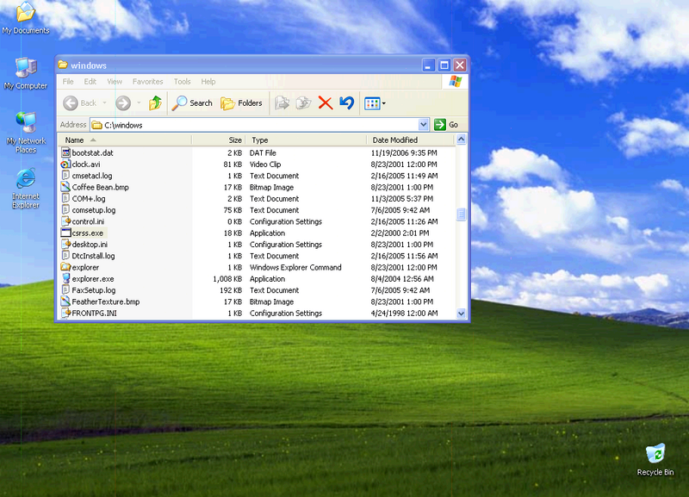Viewport: 689px width, 497px height.
Task: Click the green Go button
Action: tap(447, 125)
